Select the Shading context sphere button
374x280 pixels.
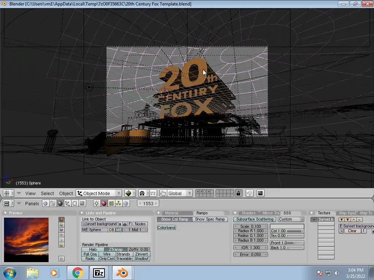tap(60, 203)
